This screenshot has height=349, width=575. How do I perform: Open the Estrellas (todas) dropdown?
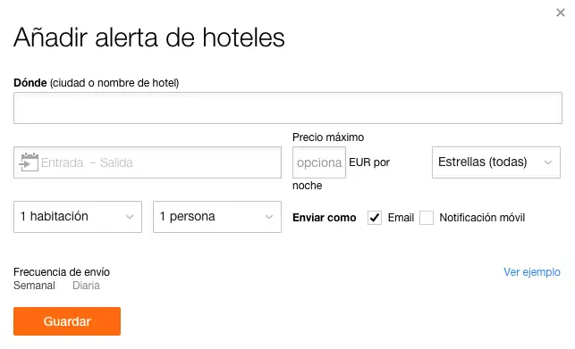click(495, 162)
